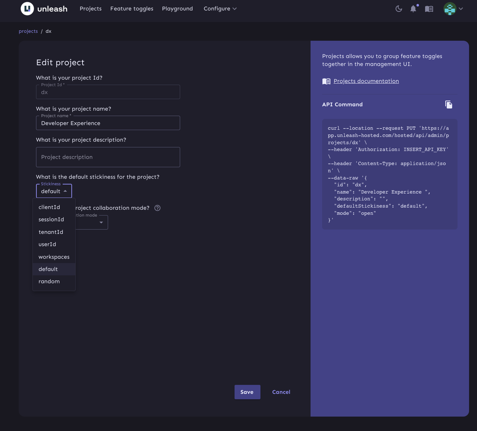
Task: Open the notifications bell
Action: [x=413, y=9]
